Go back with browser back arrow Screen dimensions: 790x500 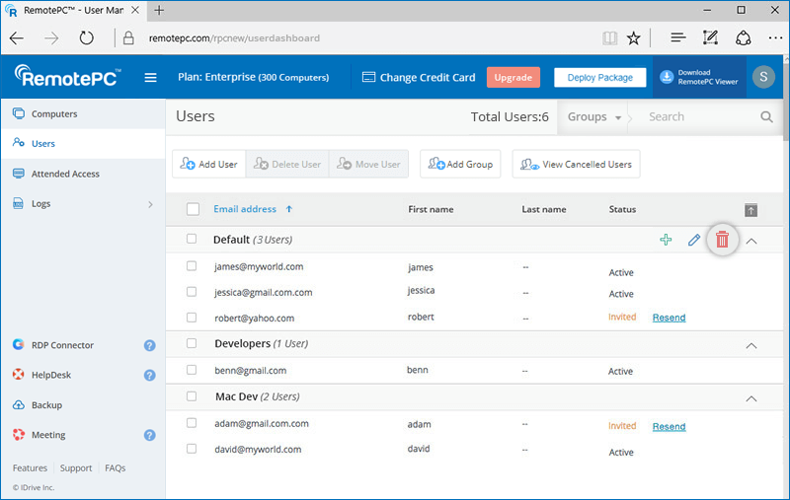17,37
